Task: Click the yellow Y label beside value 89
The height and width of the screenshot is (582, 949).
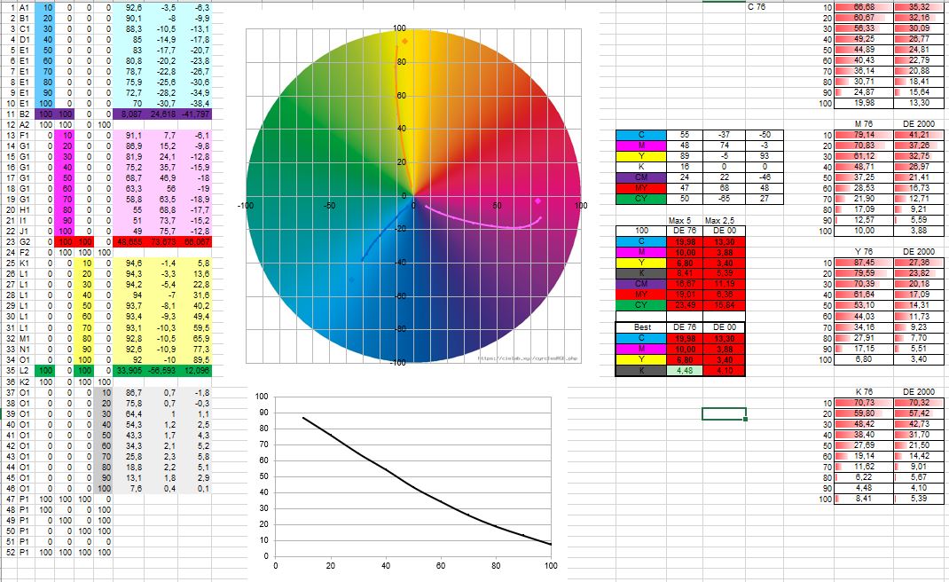Action: 641,156
